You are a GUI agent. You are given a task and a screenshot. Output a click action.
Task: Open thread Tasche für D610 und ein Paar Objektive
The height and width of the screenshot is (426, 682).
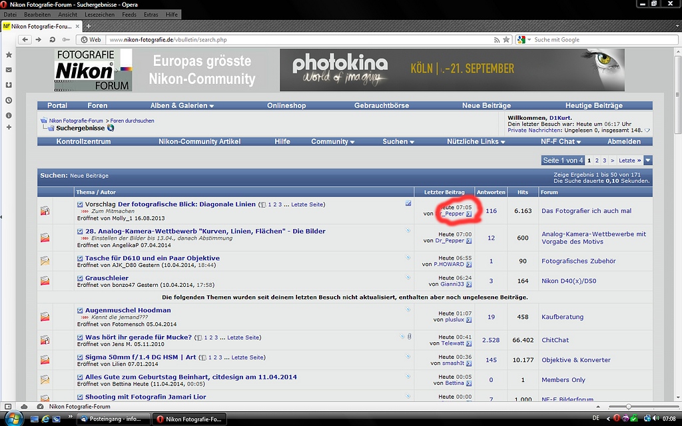point(153,258)
